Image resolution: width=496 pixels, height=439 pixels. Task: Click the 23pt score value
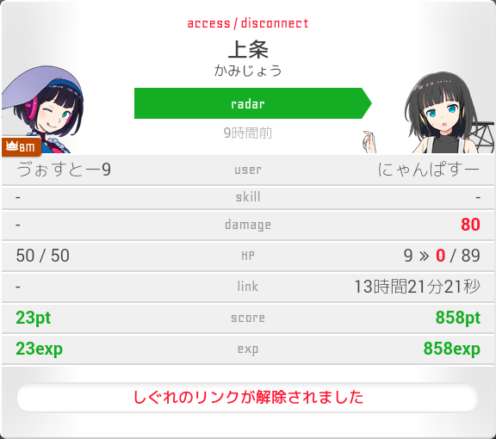click(x=34, y=318)
